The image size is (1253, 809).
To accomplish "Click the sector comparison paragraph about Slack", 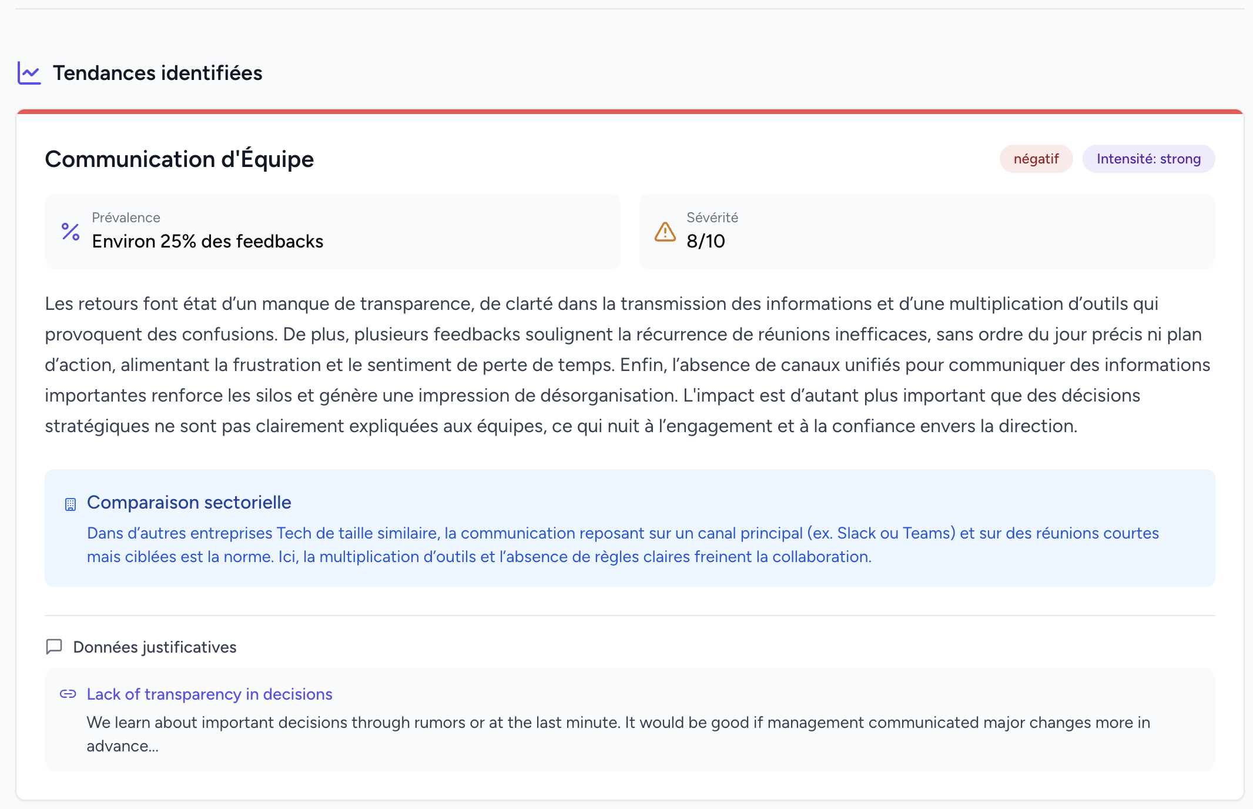I will pos(623,545).
